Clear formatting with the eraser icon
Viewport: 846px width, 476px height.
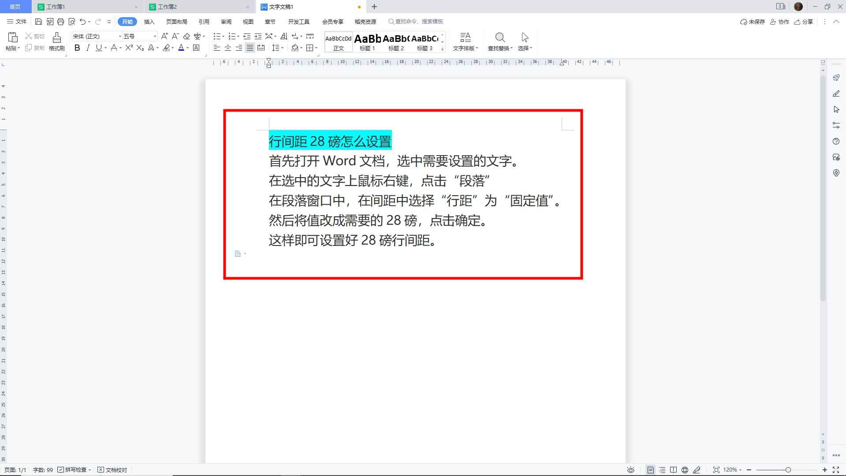186,36
